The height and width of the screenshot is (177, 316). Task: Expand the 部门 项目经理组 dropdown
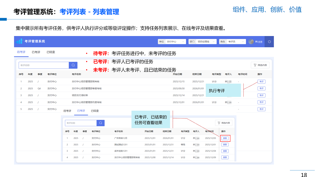click(203, 42)
